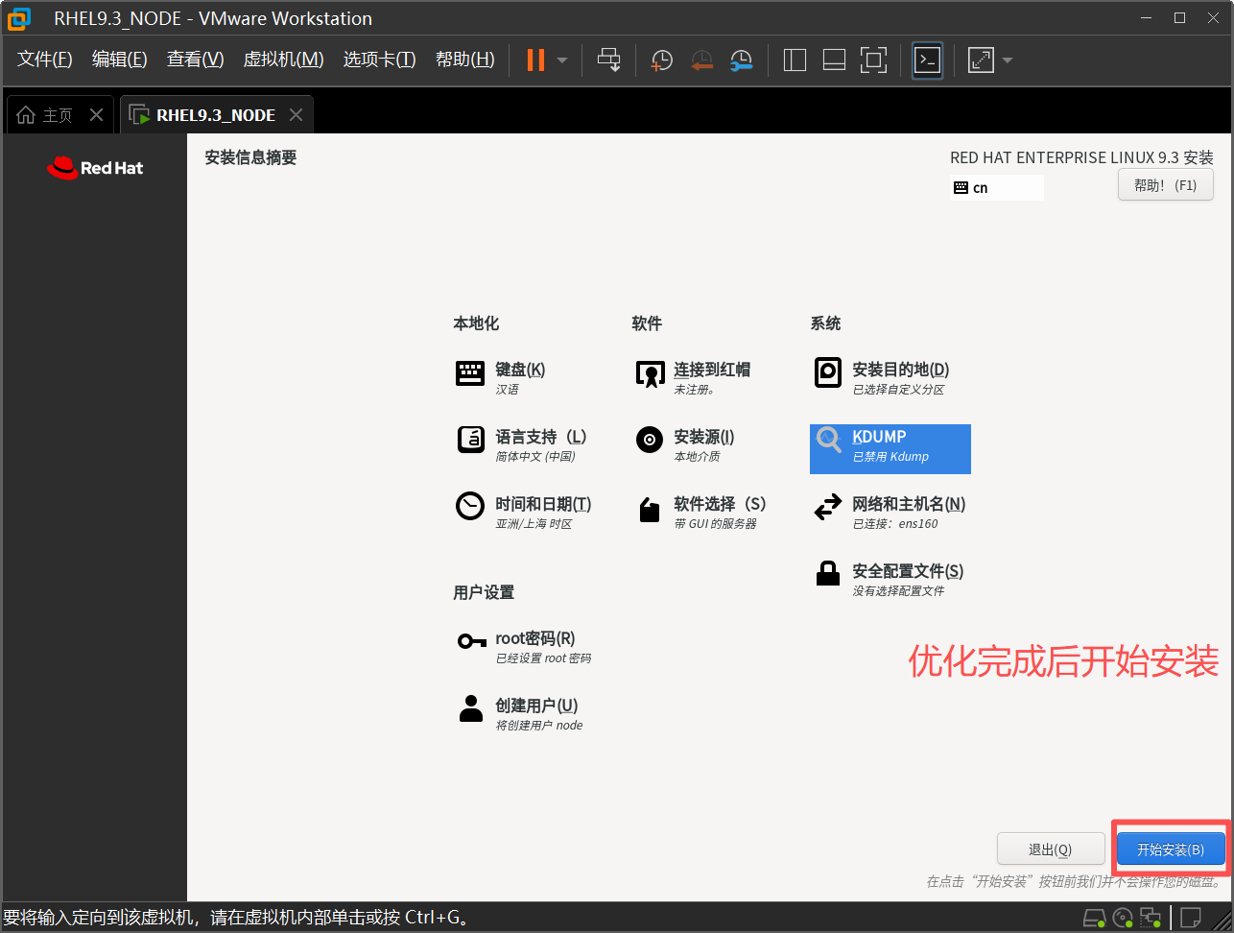Toggle the library sidebar panel icon
Viewport: 1234px width, 933px height.
pos(795,60)
